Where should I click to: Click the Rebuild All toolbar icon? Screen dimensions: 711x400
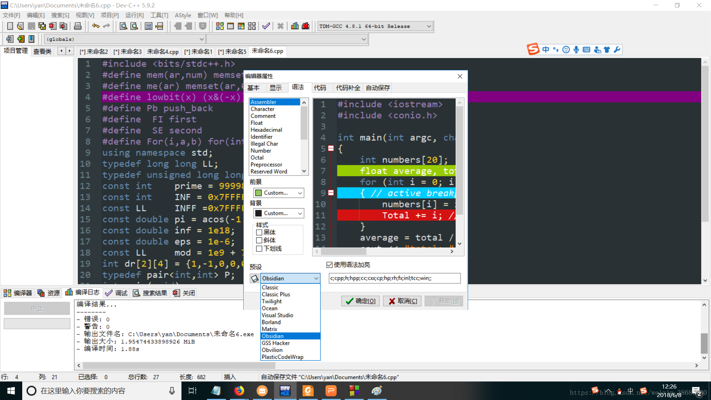pyautogui.click(x=252, y=26)
